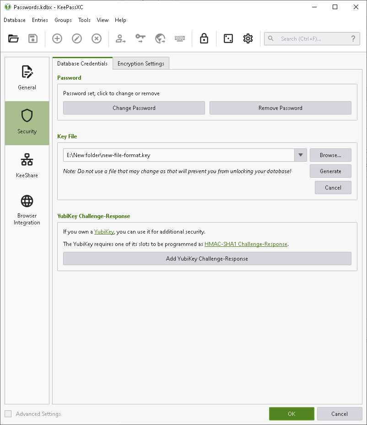The height and width of the screenshot is (425, 367).
Task: Expand the key file path dropdown arrow
Action: (x=300, y=155)
